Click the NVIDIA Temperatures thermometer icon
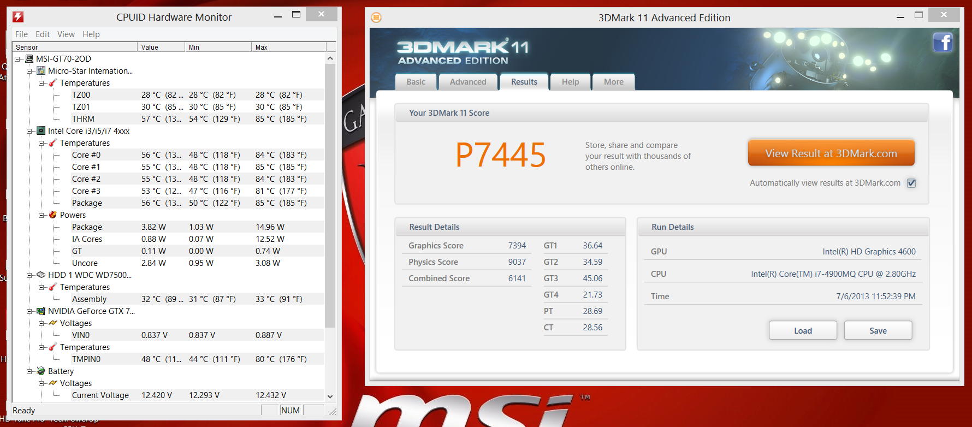The width and height of the screenshot is (972, 427). [53, 347]
